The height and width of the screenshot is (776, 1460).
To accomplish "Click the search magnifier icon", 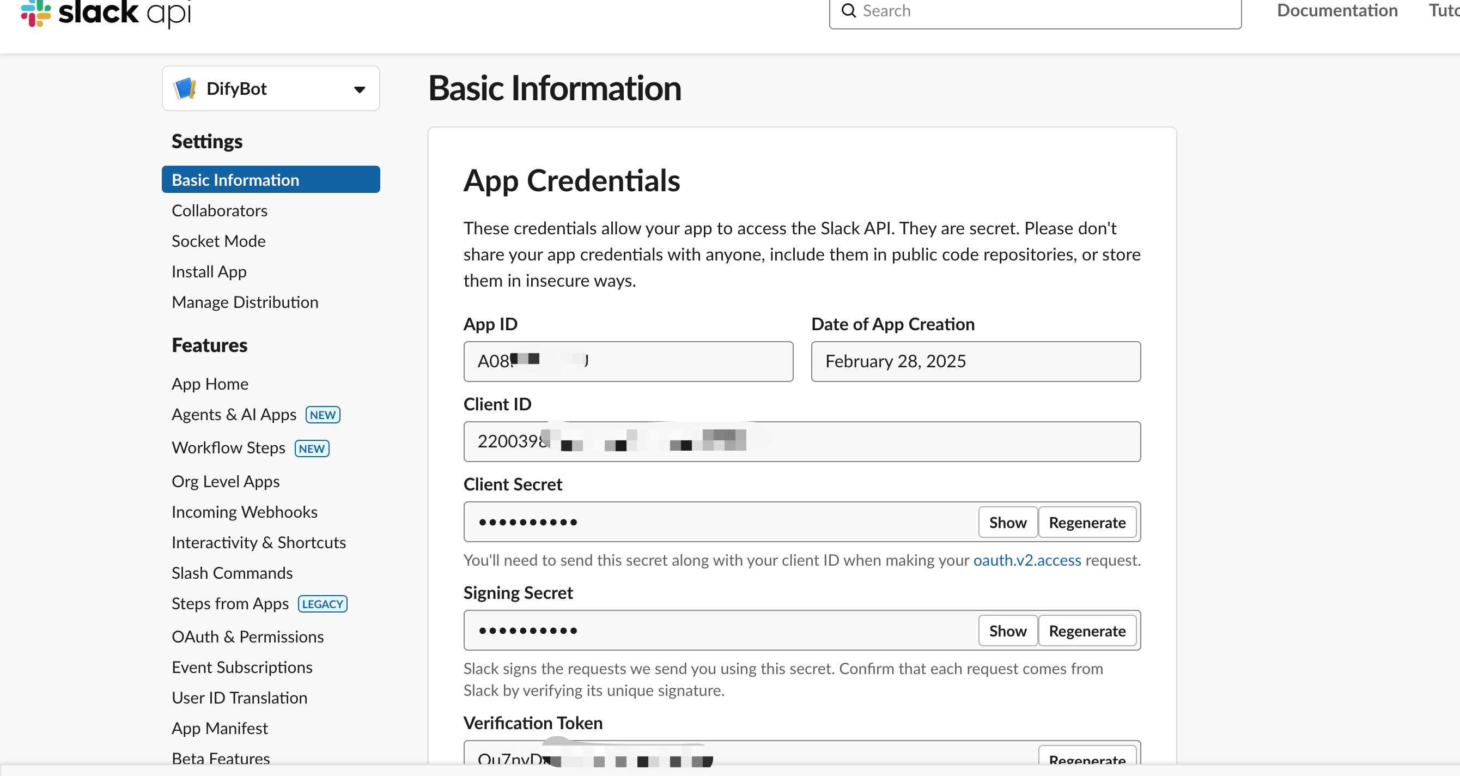I will point(848,11).
